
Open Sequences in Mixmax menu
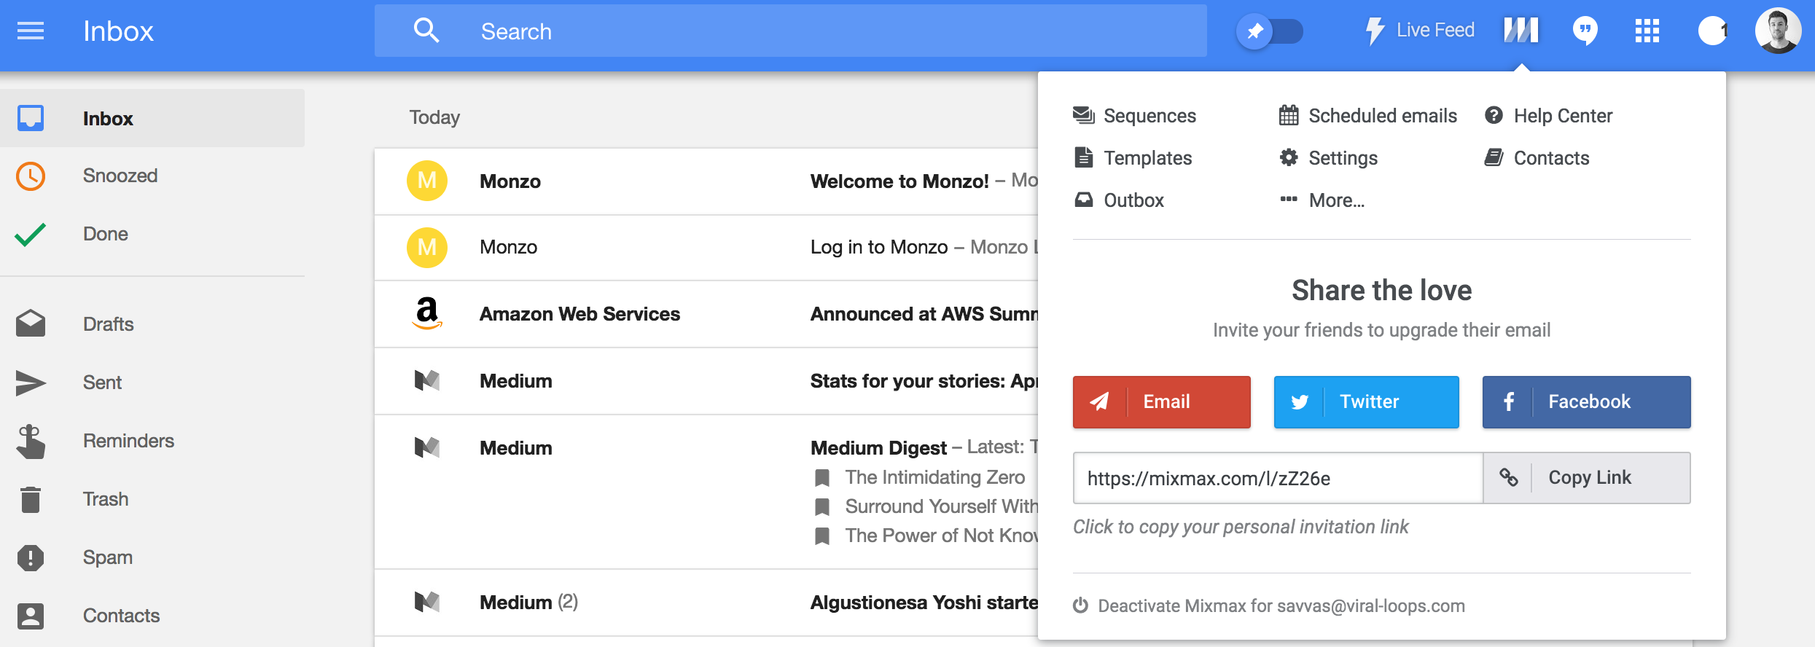point(1135,116)
